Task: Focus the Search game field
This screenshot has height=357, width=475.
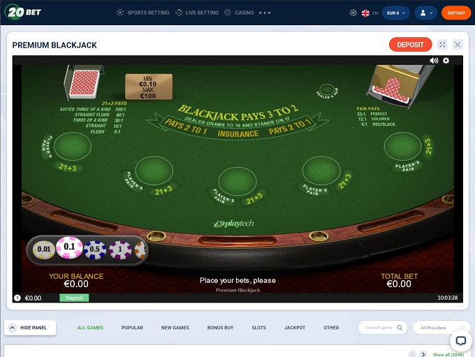Action: pos(383,328)
